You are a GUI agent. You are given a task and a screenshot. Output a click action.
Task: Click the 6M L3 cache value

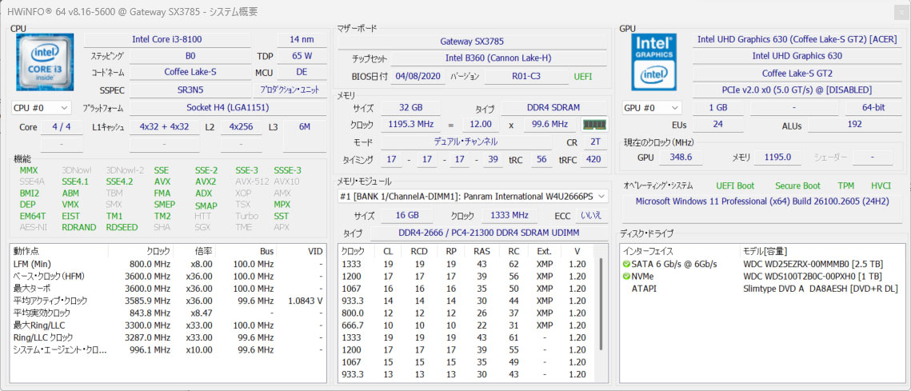(x=305, y=126)
